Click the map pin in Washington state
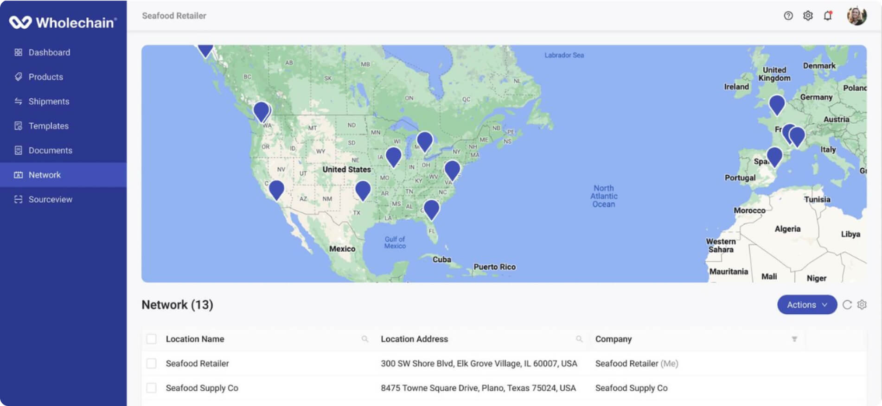The height and width of the screenshot is (406, 882). [261, 111]
